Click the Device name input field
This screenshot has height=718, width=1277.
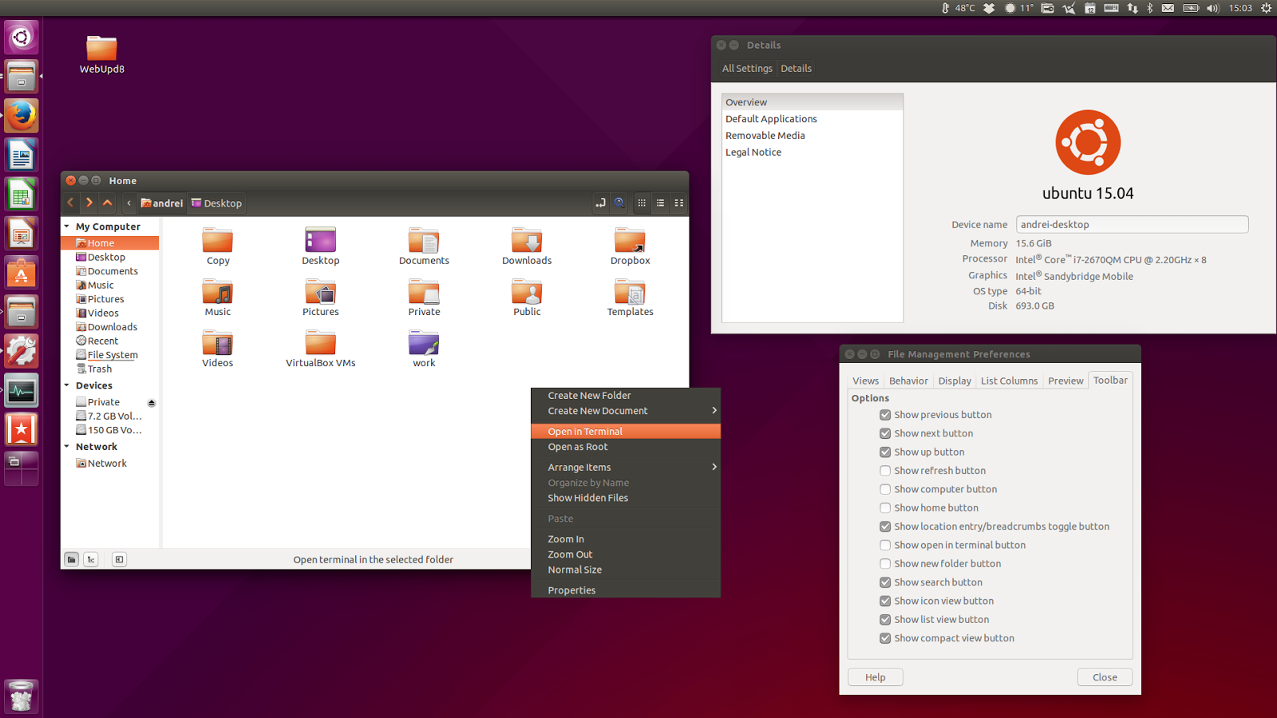[x=1131, y=224]
